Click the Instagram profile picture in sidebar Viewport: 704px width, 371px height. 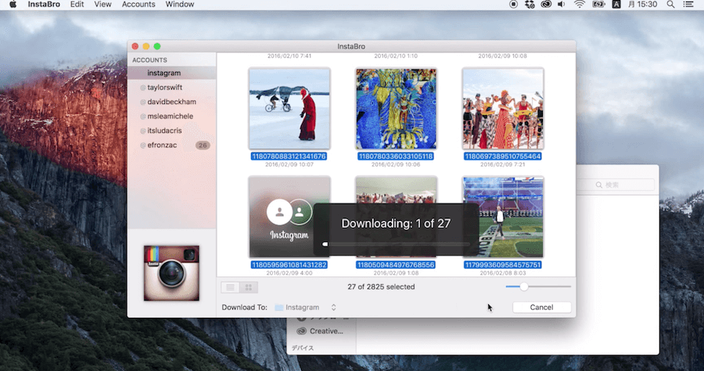[x=171, y=273]
